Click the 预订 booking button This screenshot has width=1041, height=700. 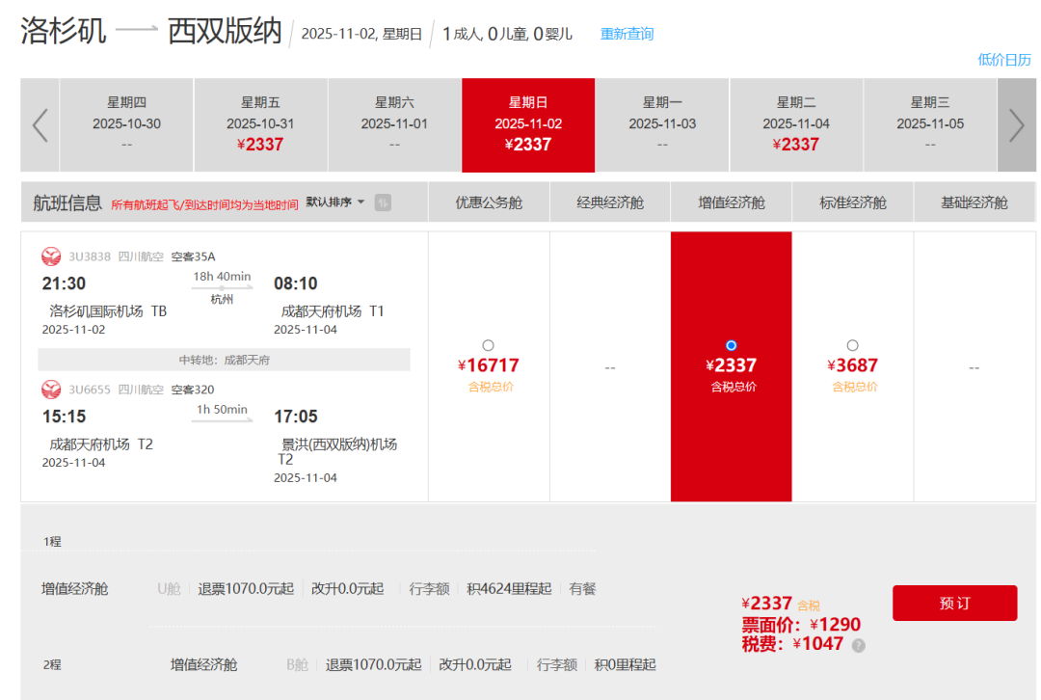click(954, 603)
